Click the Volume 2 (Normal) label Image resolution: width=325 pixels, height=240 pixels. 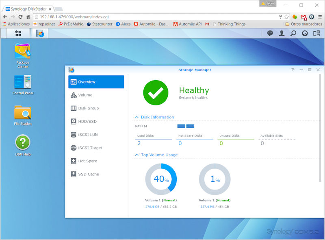pos(215,201)
